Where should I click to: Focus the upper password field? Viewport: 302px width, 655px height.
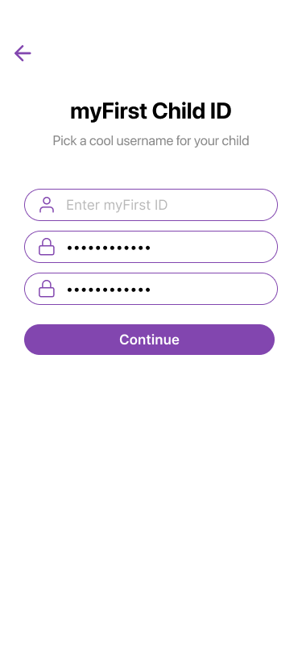(151, 247)
